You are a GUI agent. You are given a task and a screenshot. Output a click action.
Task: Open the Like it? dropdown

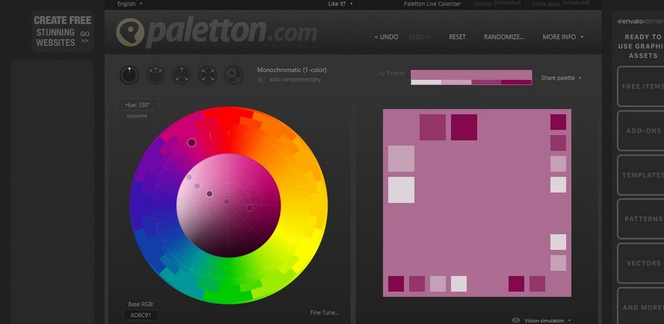[340, 4]
